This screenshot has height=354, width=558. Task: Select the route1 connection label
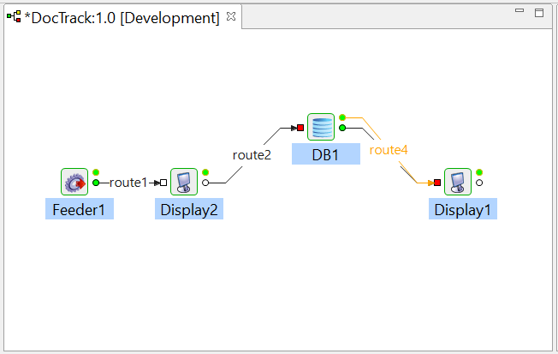pos(128,183)
